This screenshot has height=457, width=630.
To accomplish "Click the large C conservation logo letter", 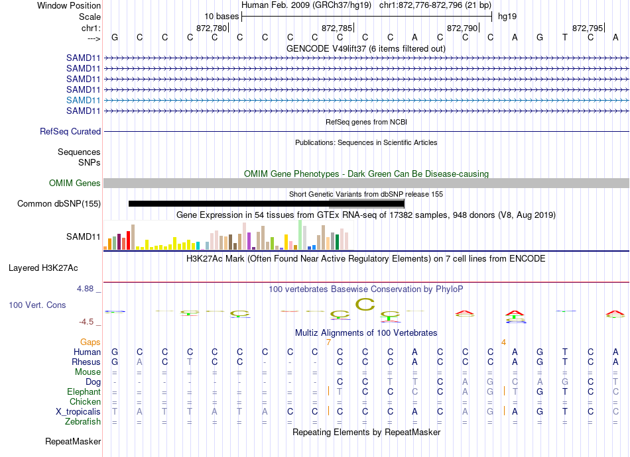I will [x=365, y=305].
